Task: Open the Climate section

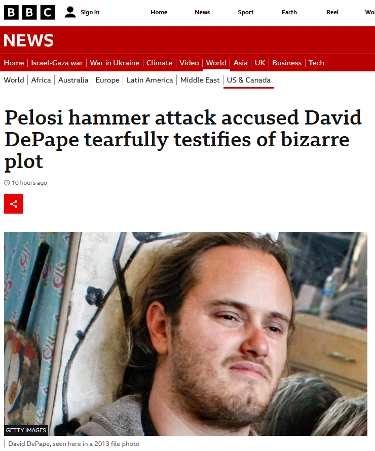Action: coord(159,63)
